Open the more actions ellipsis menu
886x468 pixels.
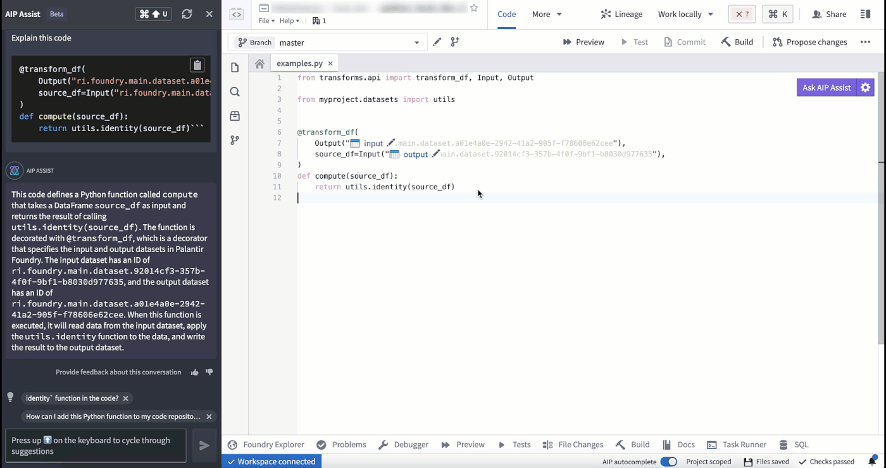[865, 42]
